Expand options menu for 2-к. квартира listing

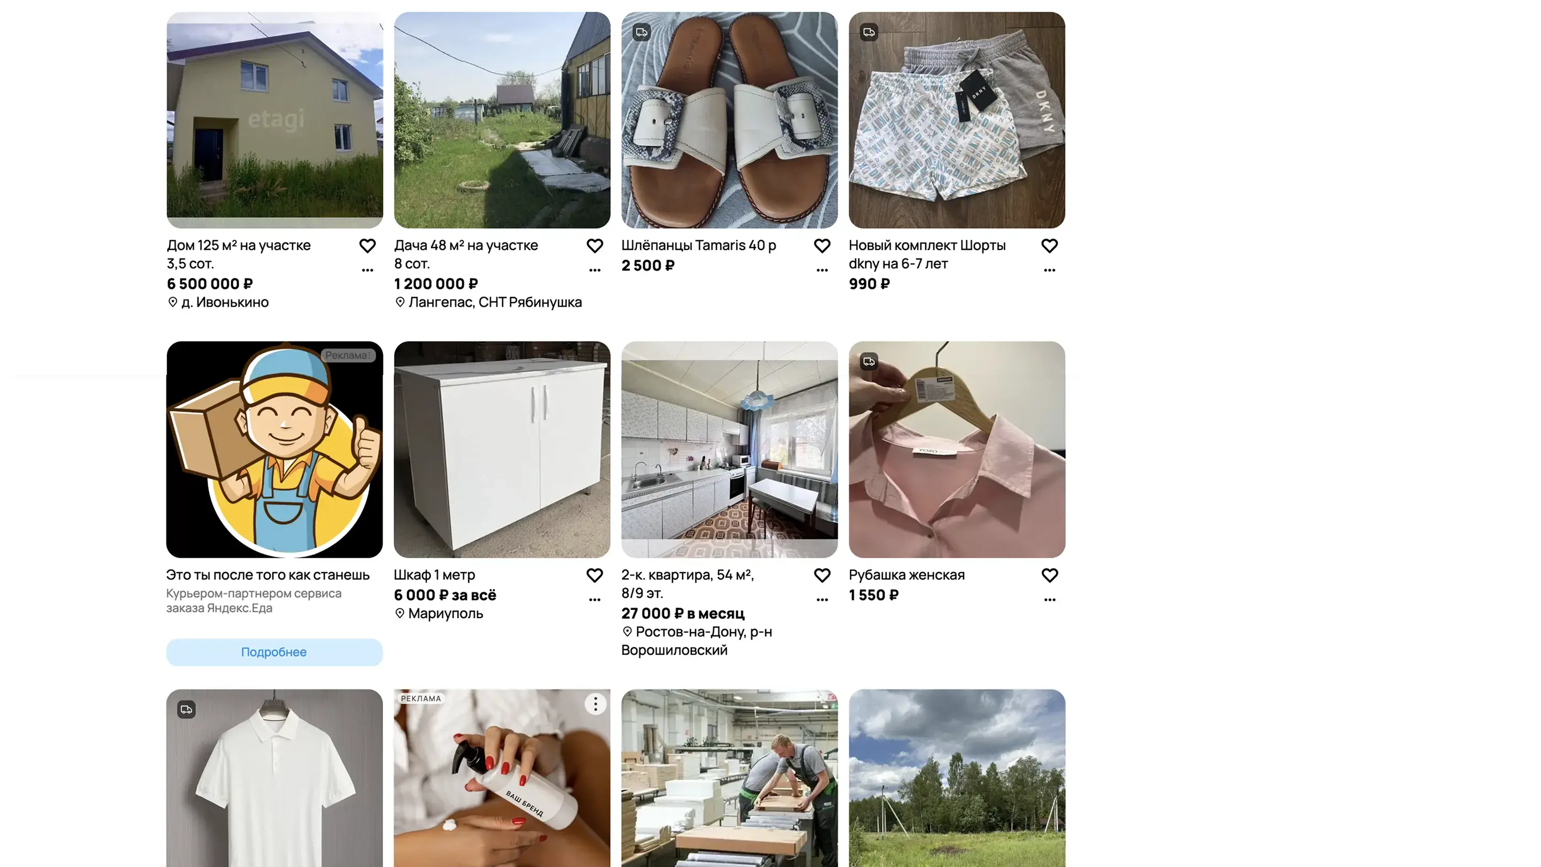pyautogui.click(x=822, y=599)
